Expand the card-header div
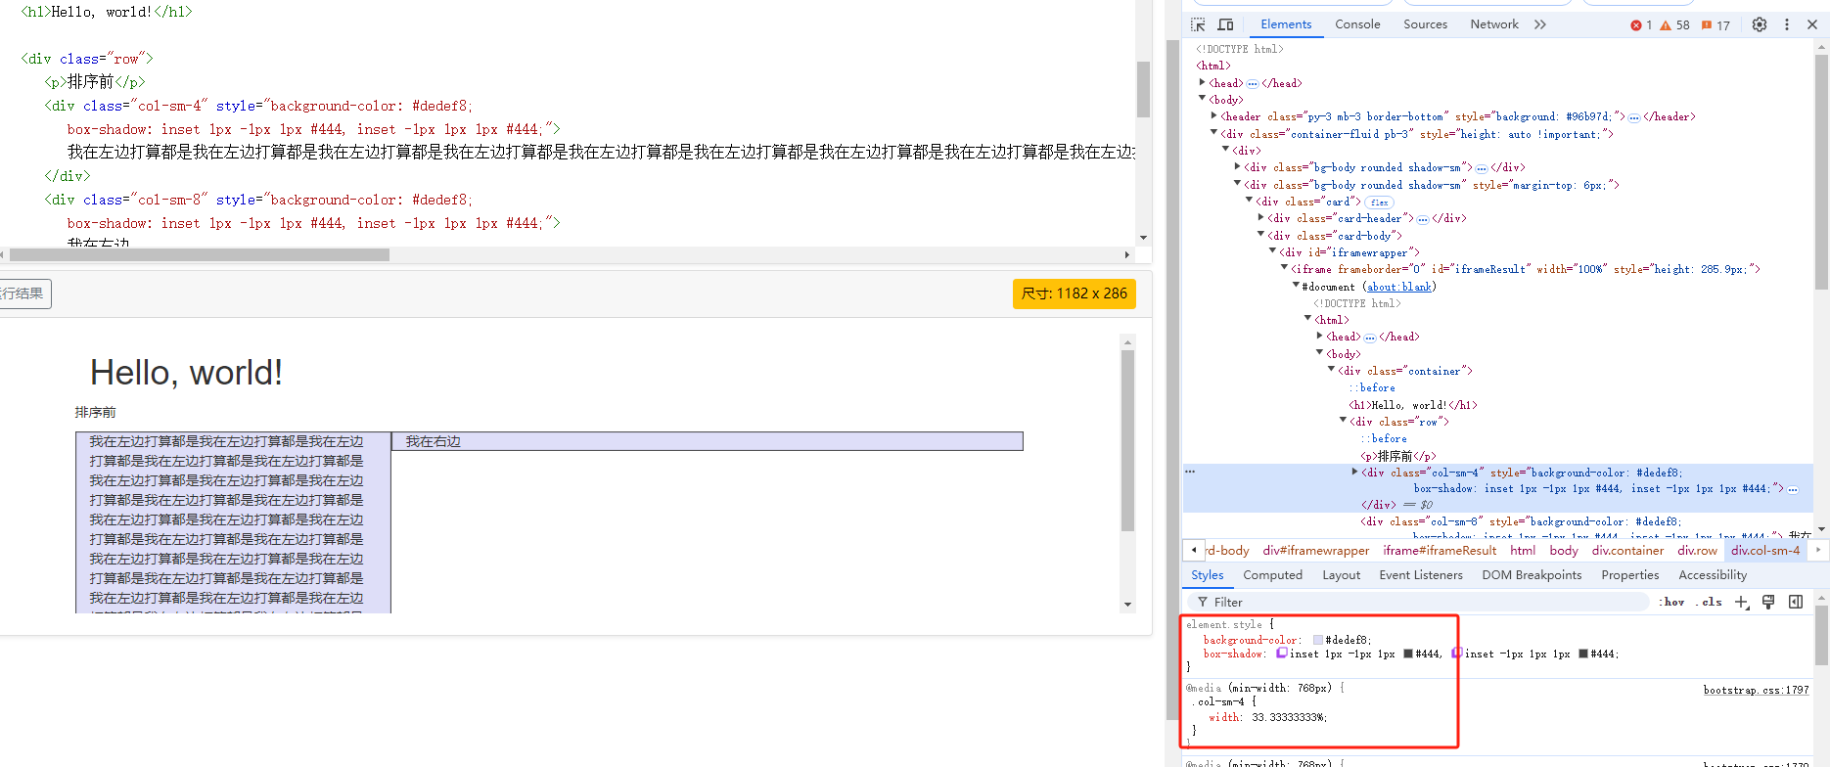Screen dimensions: 1830x767 [1261, 217]
